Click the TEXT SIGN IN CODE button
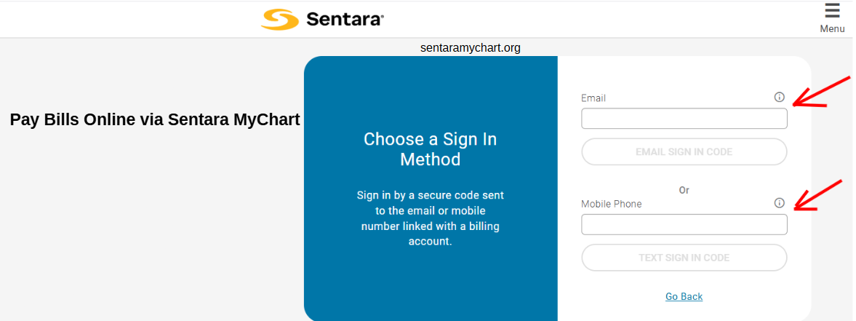Viewport: 856px width, 321px height. tap(684, 258)
